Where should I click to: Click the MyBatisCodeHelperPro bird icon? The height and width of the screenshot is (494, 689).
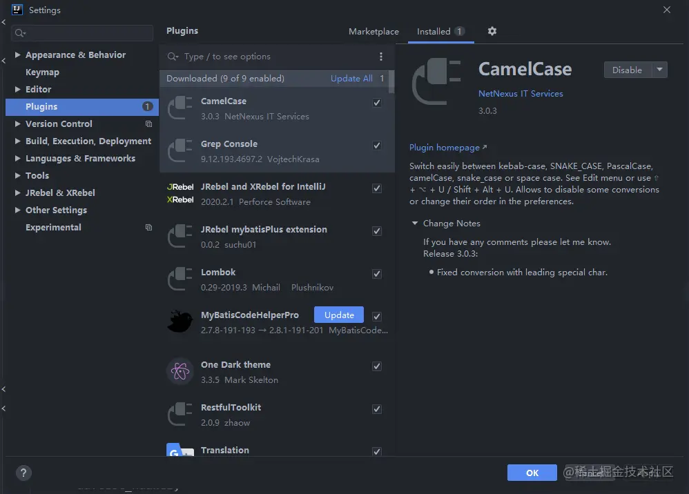pyautogui.click(x=180, y=322)
